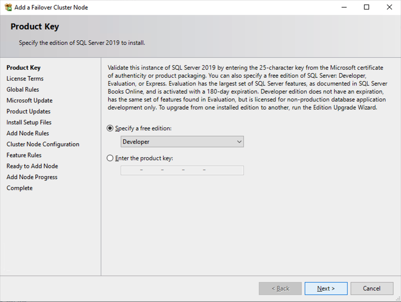
Task: Choose Install Setup Files step
Action: point(29,122)
